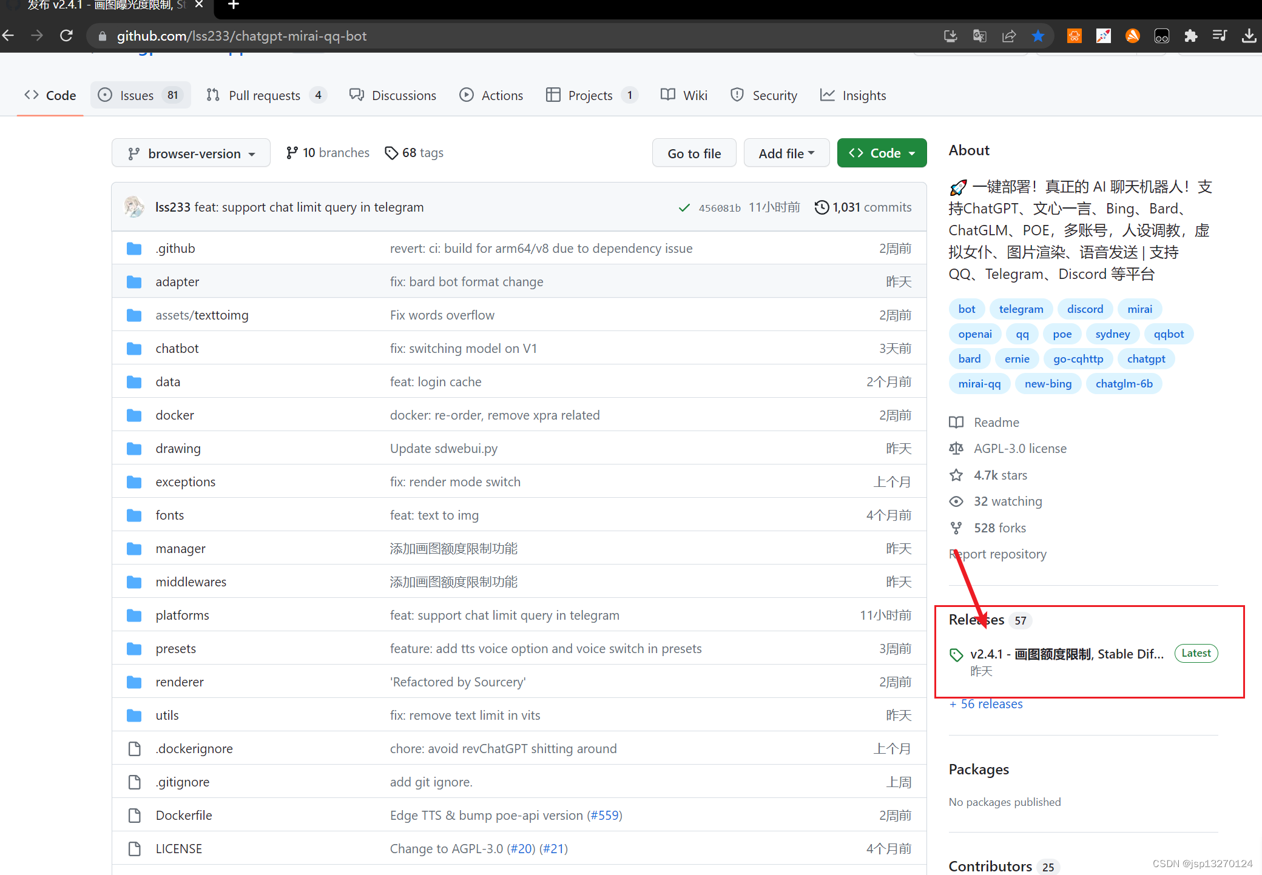Click the go-cqhttp topic tag
This screenshot has height=875, width=1262.
[1078, 359]
